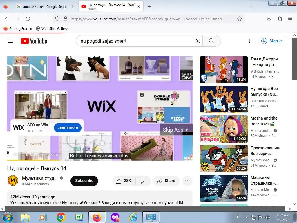The width and height of the screenshot is (297, 223).
Task: Open volume speaker icon in tray
Action: 268,217
